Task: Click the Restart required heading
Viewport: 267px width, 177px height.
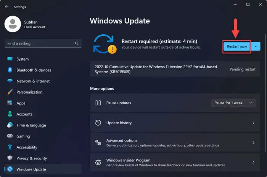Action: tap(159, 41)
